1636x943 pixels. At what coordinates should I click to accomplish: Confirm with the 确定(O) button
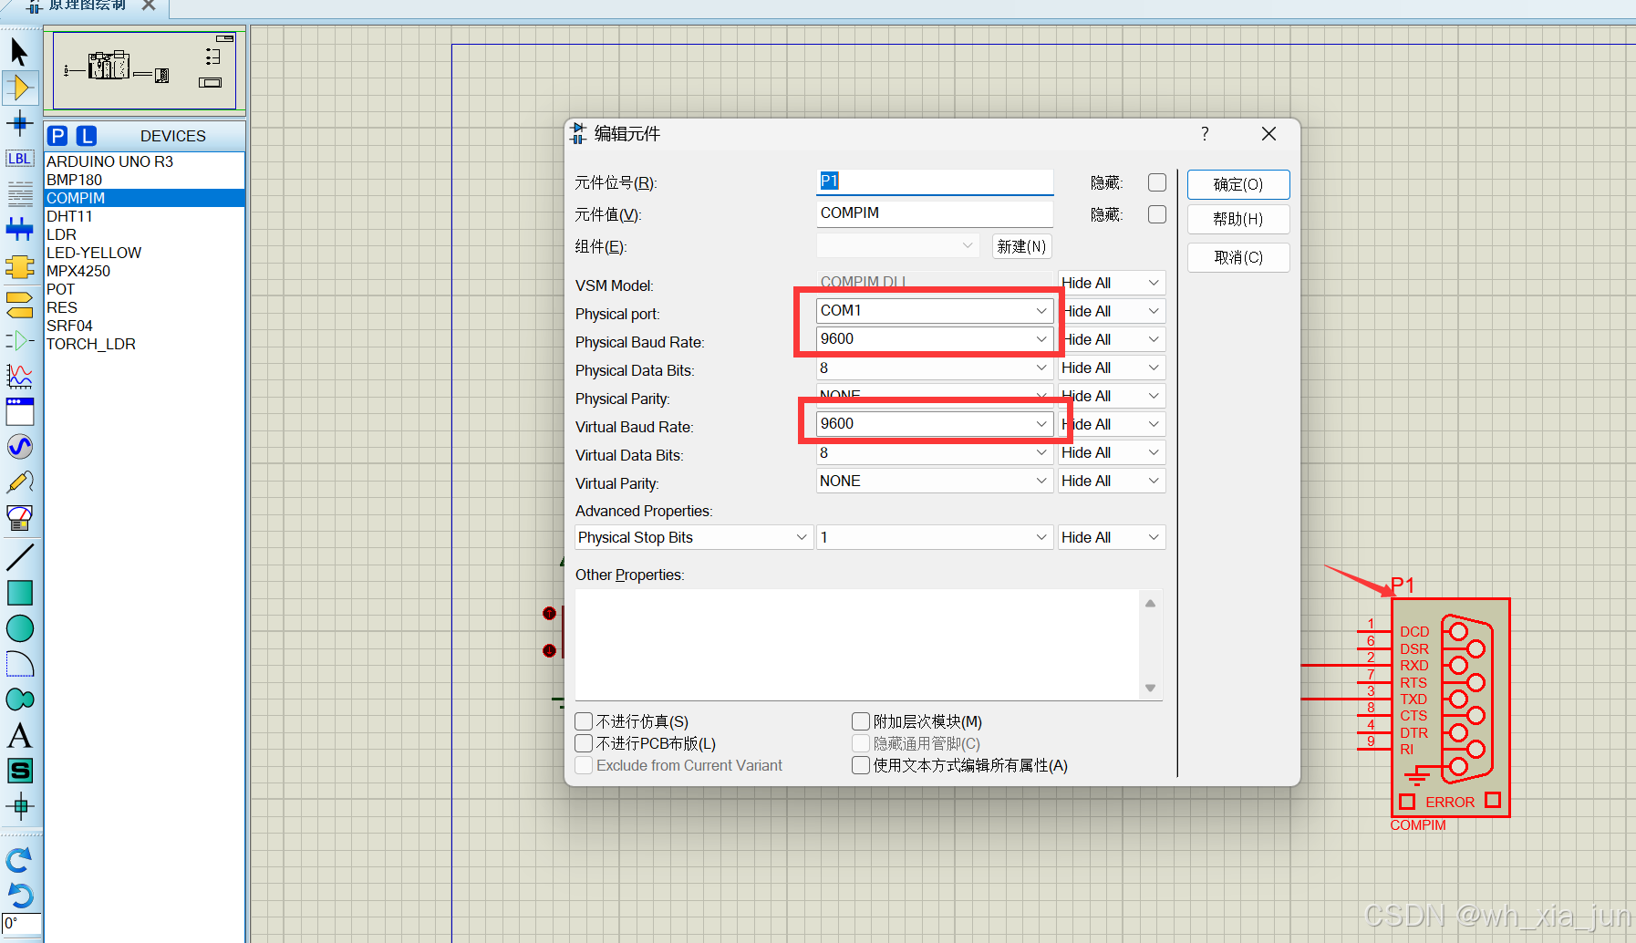click(x=1238, y=184)
